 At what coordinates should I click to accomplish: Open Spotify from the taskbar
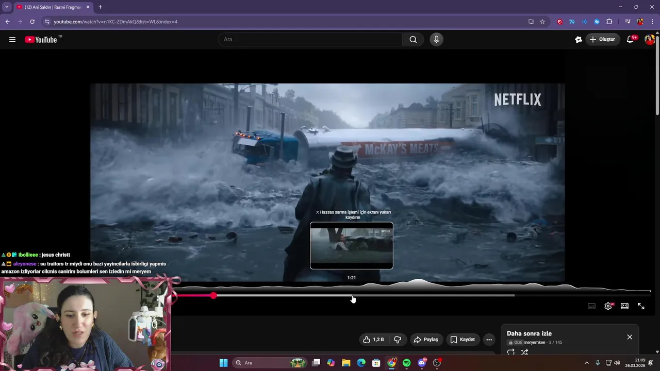coord(406,363)
